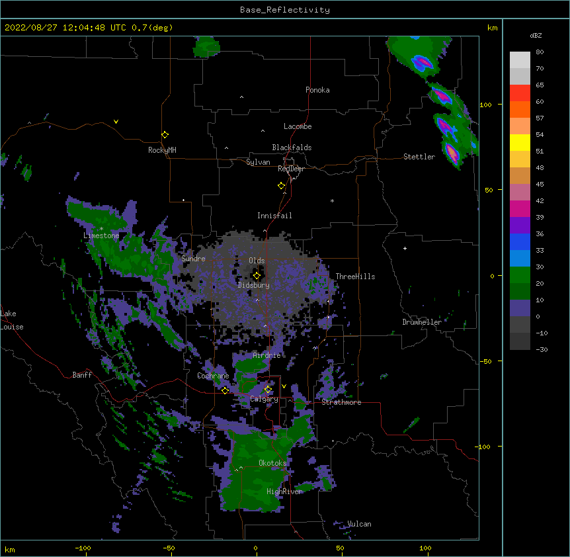This screenshot has height=557, width=570.
Task: Click the yellow 51-54 dBZ legend swatch
Action: click(x=520, y=142)
